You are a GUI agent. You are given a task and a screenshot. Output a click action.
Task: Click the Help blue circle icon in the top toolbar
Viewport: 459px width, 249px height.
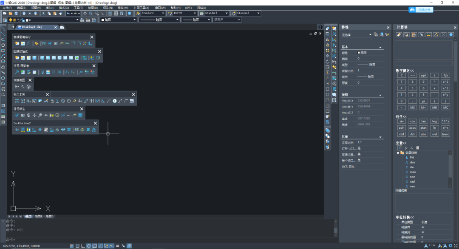pyautogui.click(x=129, y=14)
